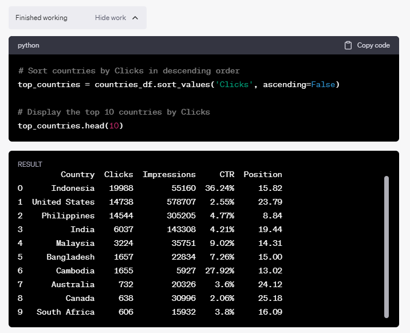The height and width of the screenshot is (333, 410).
Task: Click the 5927 impressions value
Action: (x=186, y=271)
